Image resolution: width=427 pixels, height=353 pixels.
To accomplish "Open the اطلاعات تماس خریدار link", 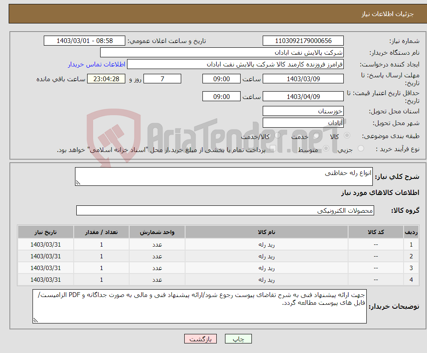I will pos(97,64).
